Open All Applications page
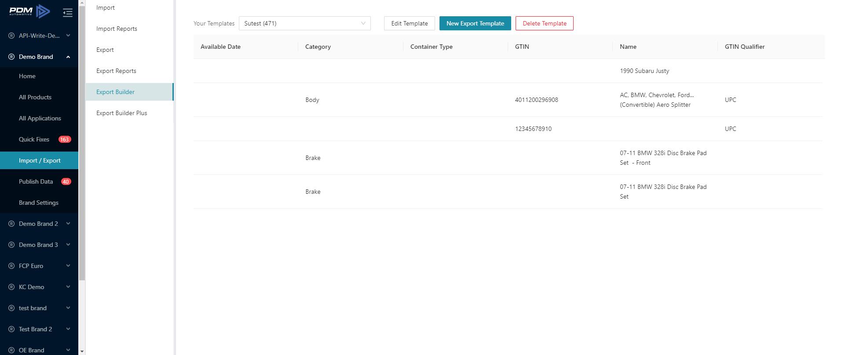 (x=39, y=118)
